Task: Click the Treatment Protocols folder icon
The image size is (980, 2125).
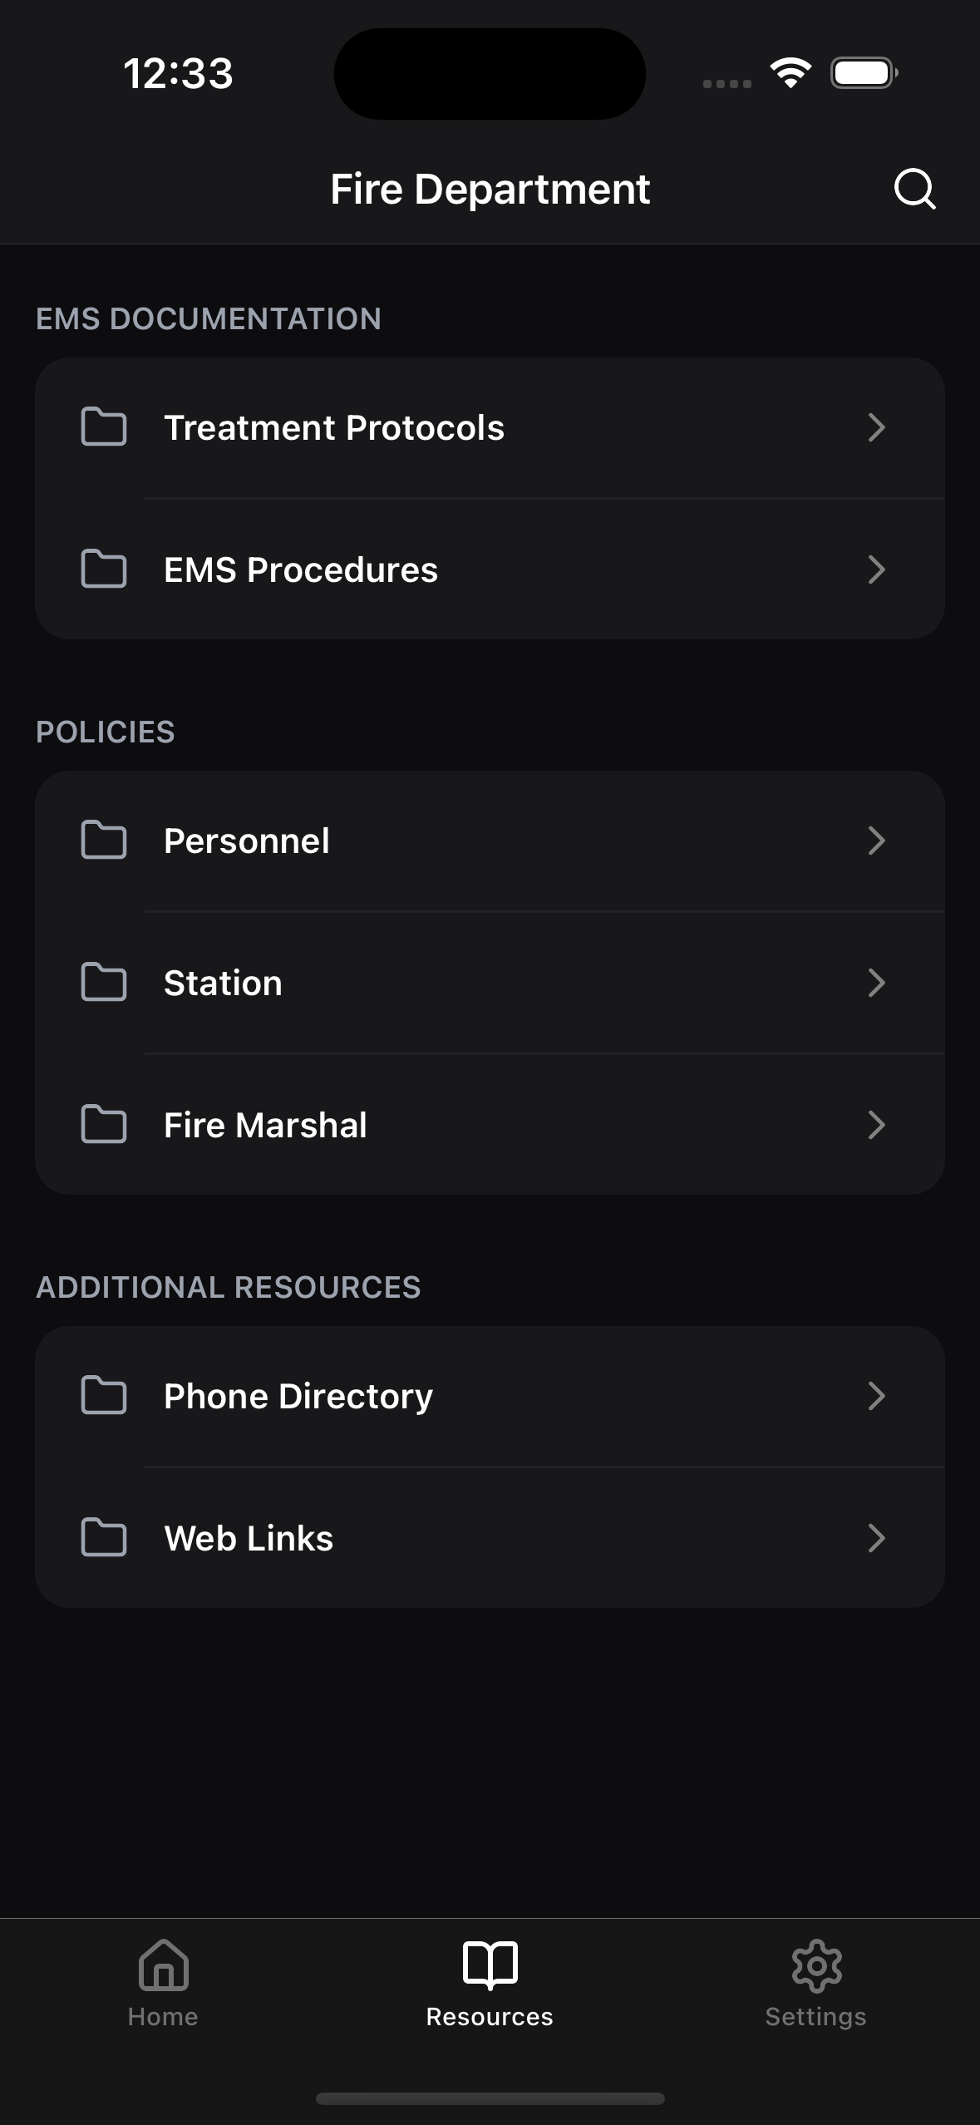Action: 104,427
